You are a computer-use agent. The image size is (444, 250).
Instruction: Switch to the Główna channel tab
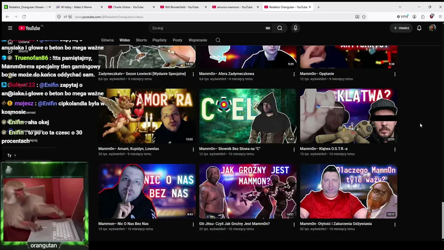tap(107, 40)
